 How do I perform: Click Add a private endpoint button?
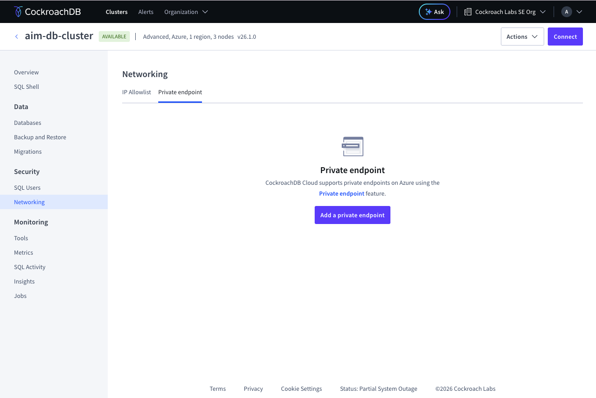[353, 215]
